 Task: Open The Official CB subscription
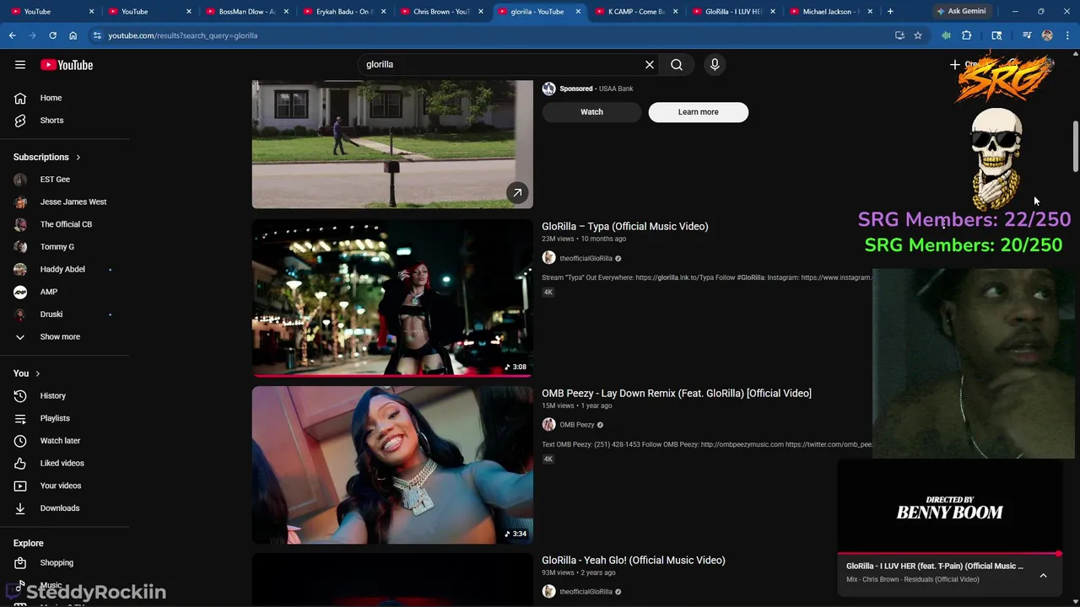[65, 224]
